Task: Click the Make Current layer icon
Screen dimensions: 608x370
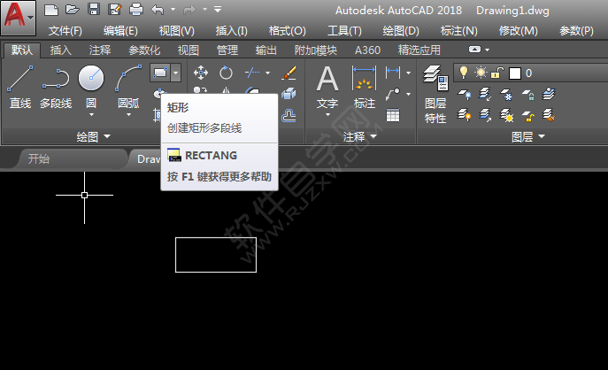Action: tap(549, 94)
